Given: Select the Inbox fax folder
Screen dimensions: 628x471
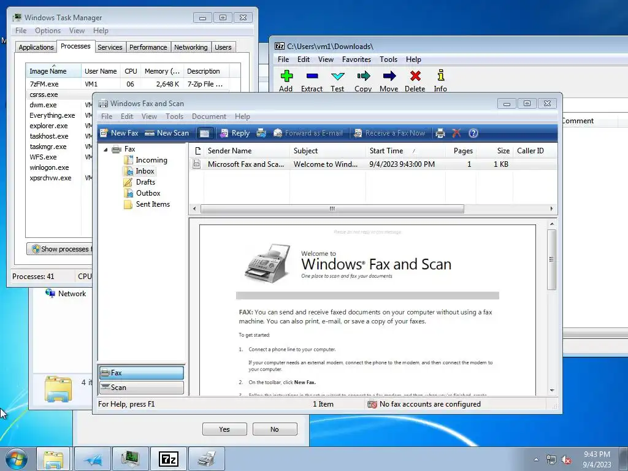Looking at the screenshot, I should tap(139, 171).
